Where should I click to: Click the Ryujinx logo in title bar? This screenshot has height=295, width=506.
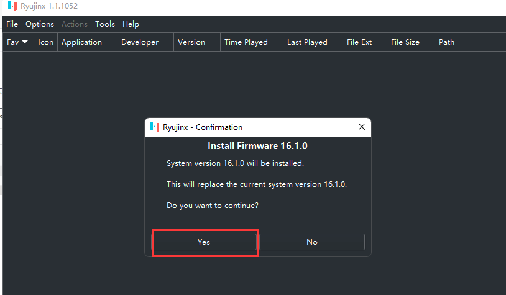coord(12,6)
